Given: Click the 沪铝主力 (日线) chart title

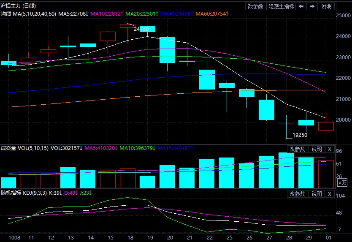Looking at the screenshot, I should pos(18,6).
